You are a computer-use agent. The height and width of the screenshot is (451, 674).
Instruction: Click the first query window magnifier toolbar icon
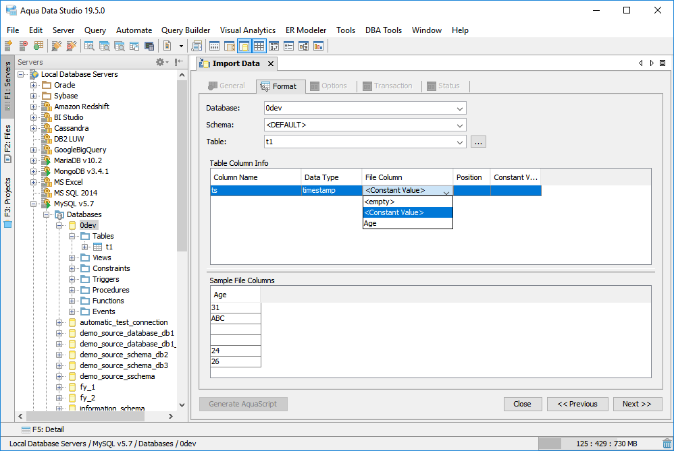point(89,46)
